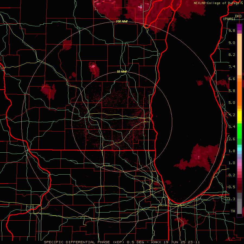This screenshot has height=244, width=244.
Task: Click the 7.4 scale value
Action: pyautogui.click(x=232, y=67)
